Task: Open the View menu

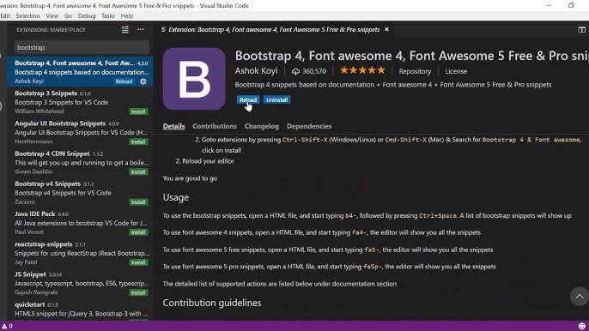Action: (x=52, y=15)
